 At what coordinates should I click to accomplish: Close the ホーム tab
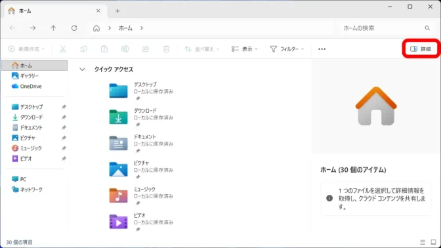pos(98,10)
